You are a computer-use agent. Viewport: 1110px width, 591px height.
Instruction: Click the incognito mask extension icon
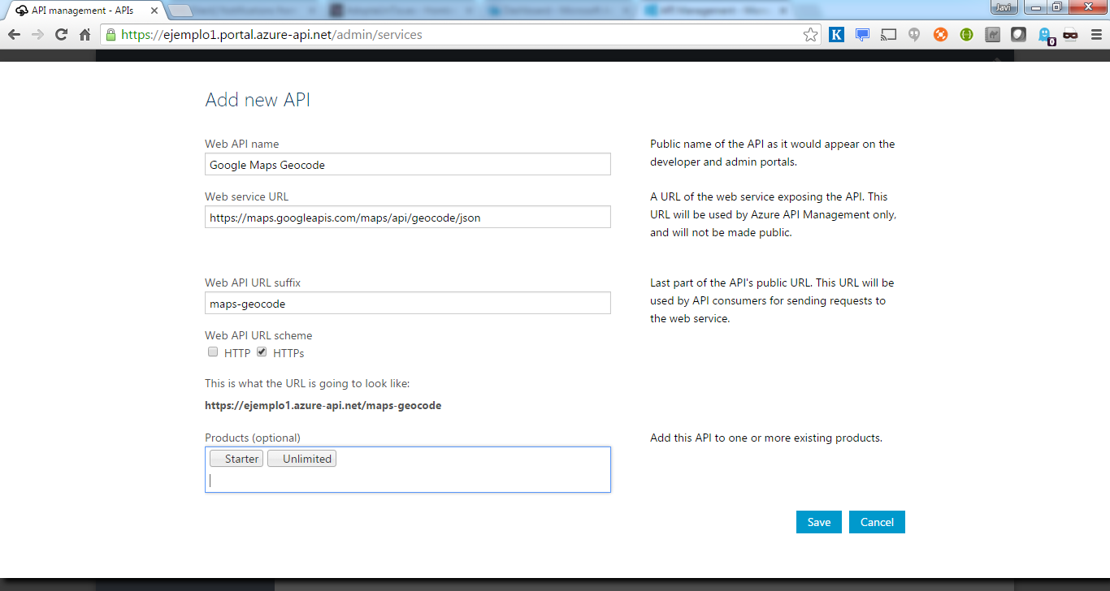pyautogui.click(x=1070, y=34)
